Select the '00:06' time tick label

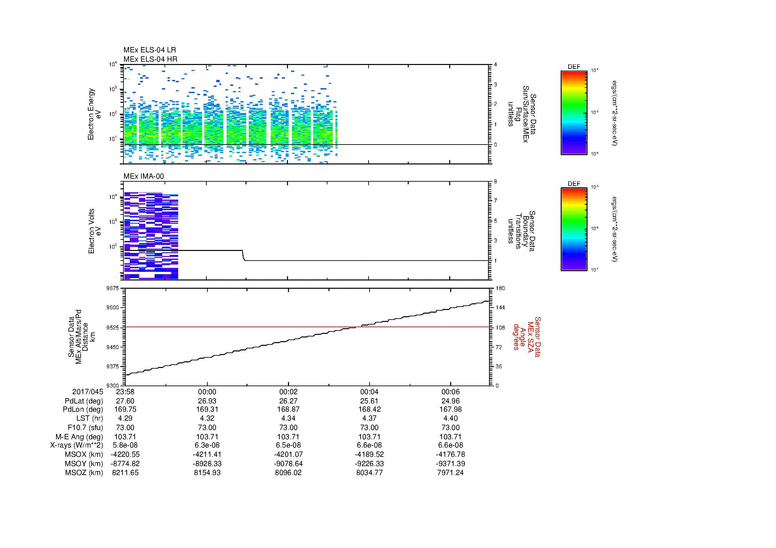[451, 392]
